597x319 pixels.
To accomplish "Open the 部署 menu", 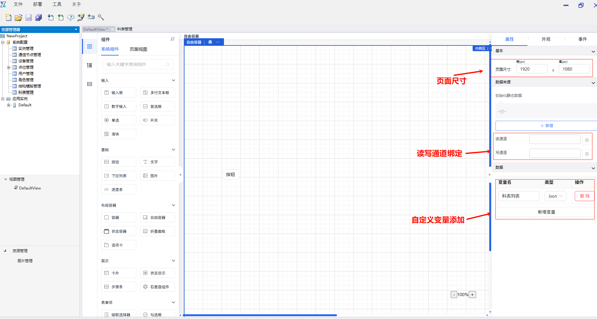I will [x=37, y=4].
